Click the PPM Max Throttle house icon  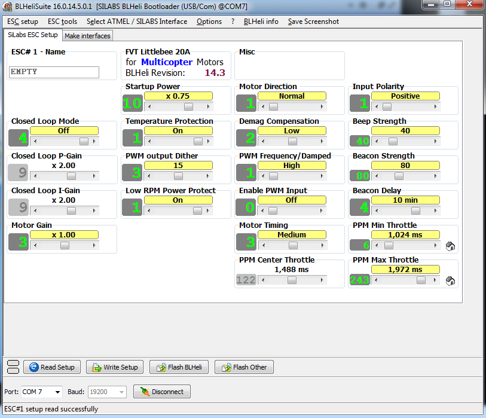[451, 280]
